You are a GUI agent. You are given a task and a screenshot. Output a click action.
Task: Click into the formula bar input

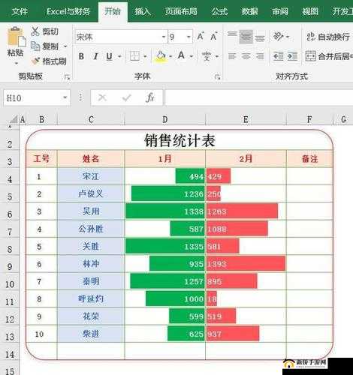[259, 97]
